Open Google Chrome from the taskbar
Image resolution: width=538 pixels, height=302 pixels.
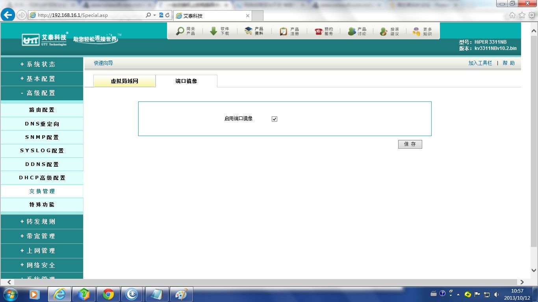click(108, 294)
